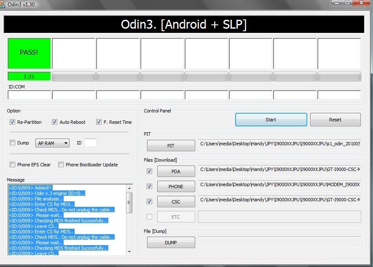Select a PHONE modem file
The width and height of the screenshot is (373, 267).
click(176, 187)
